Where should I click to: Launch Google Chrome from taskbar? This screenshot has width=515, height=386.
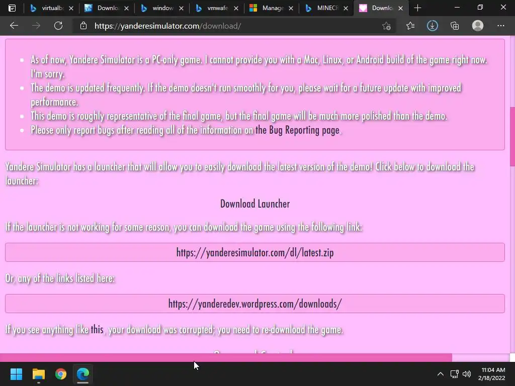[x=61, y=374]
